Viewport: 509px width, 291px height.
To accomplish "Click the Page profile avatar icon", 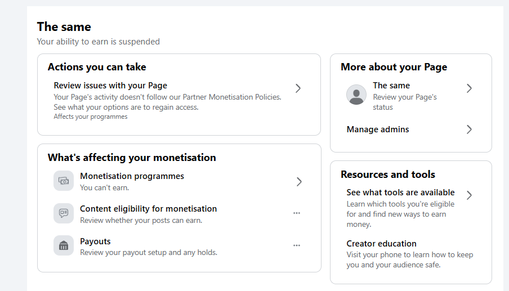I will (356, 95).
